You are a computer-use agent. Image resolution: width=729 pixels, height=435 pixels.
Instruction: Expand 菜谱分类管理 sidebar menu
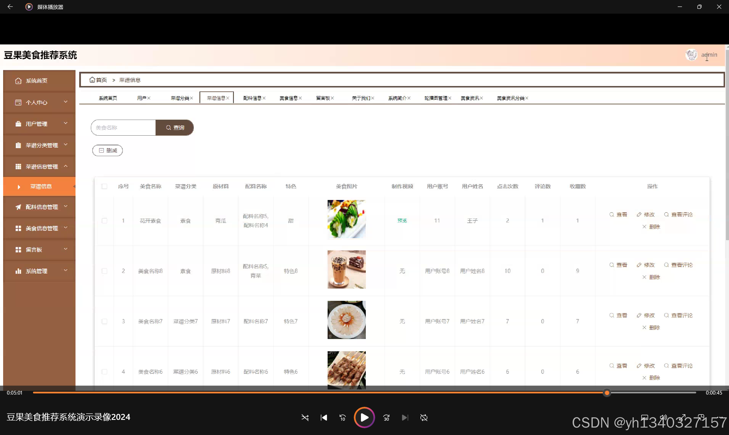click(x=39, y=145)
